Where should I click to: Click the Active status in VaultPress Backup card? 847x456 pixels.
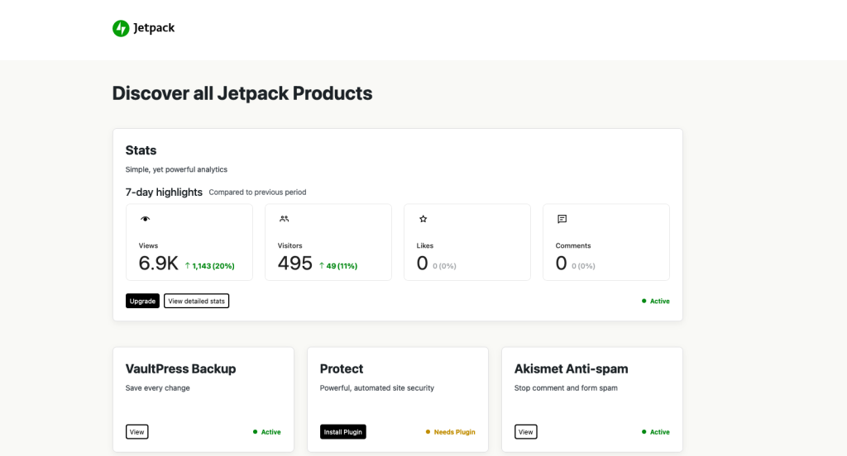[270, 432]
